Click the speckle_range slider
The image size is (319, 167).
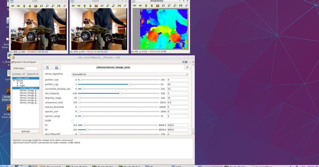click(x=119, y=116)
